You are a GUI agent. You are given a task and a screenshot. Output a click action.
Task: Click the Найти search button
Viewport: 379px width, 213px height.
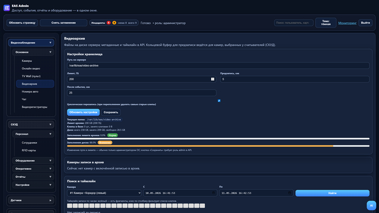(332, 193)
